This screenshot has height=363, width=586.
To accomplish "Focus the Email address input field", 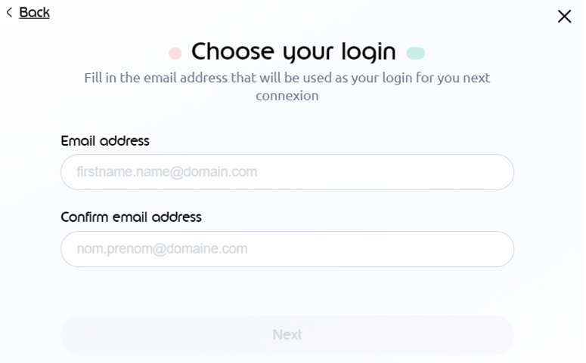I will coord(287,172).
